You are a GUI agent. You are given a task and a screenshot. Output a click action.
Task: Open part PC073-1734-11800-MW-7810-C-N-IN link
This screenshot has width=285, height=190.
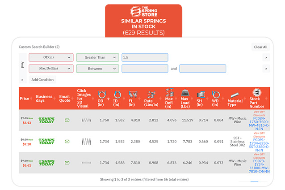(259, 166)
